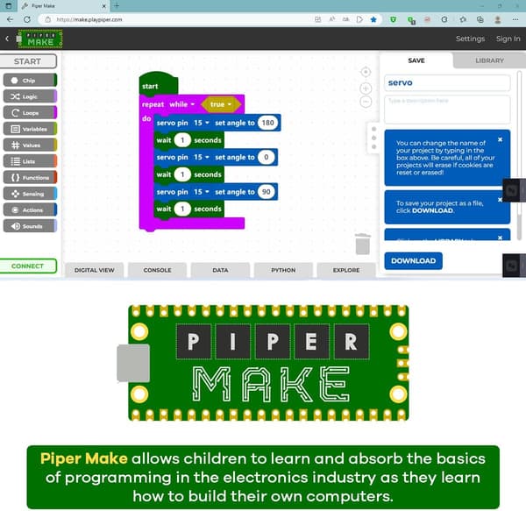Click the project description text box
Image resolution: width=526 pixels, height=511 pixels.
click(x=447, y=110)
